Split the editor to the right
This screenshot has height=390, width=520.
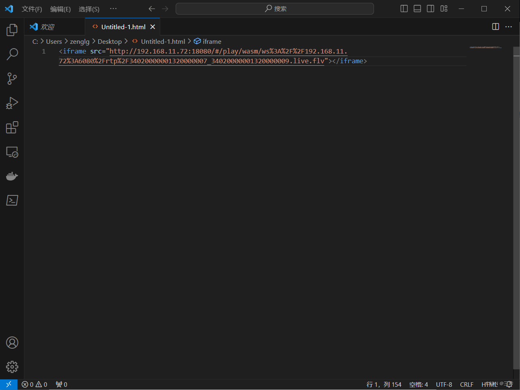tap(496, 27)
